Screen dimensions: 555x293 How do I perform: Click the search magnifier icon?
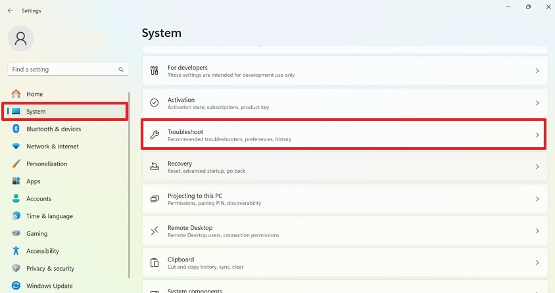(x=121, y=69)
